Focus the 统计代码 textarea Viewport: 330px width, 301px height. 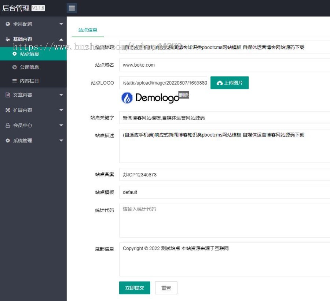[x=224, y=220]
